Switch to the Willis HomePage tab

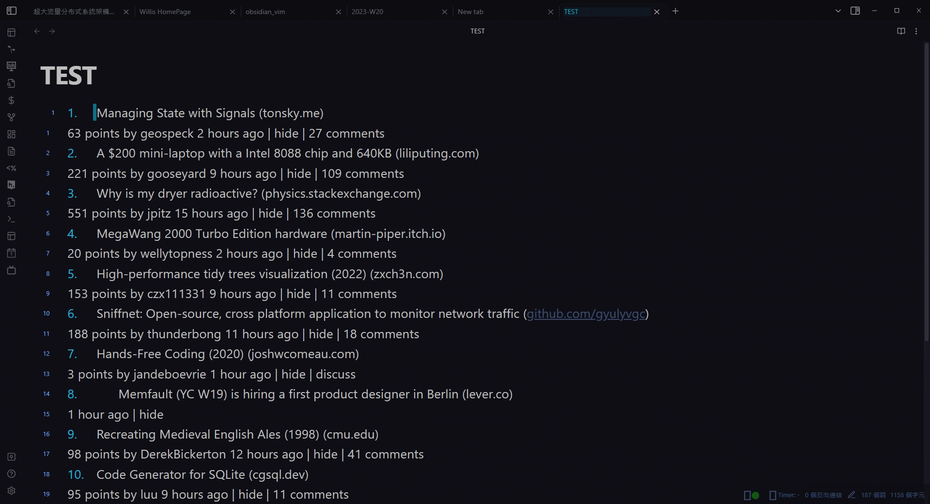click(165, 12)
